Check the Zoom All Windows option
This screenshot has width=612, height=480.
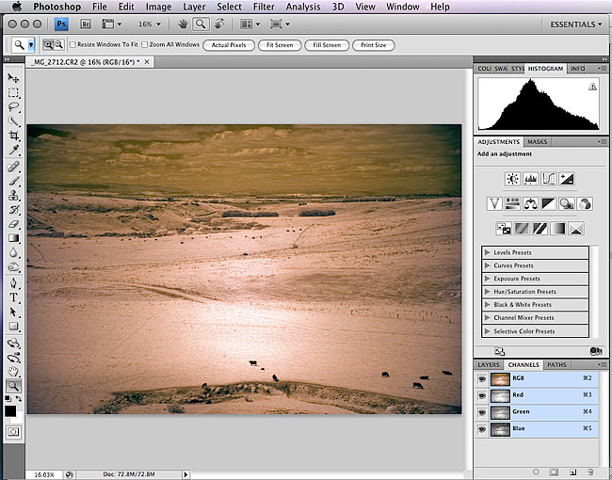coord(144,44)
